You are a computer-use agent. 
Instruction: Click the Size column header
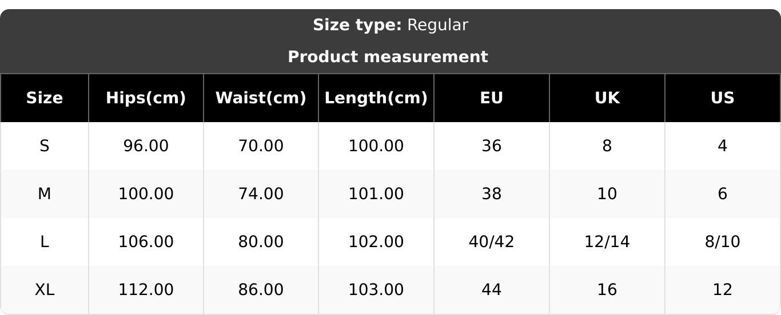(x=45, y=98)
